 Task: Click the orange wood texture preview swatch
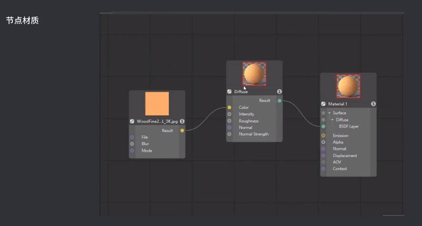pyautogui.click(x=157, y=103)
